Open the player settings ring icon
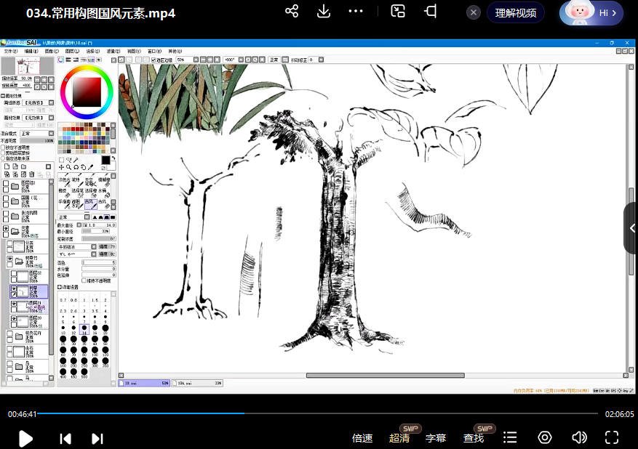Image resolution: width=638 pixels, height=449 pixels. point(545,437)
